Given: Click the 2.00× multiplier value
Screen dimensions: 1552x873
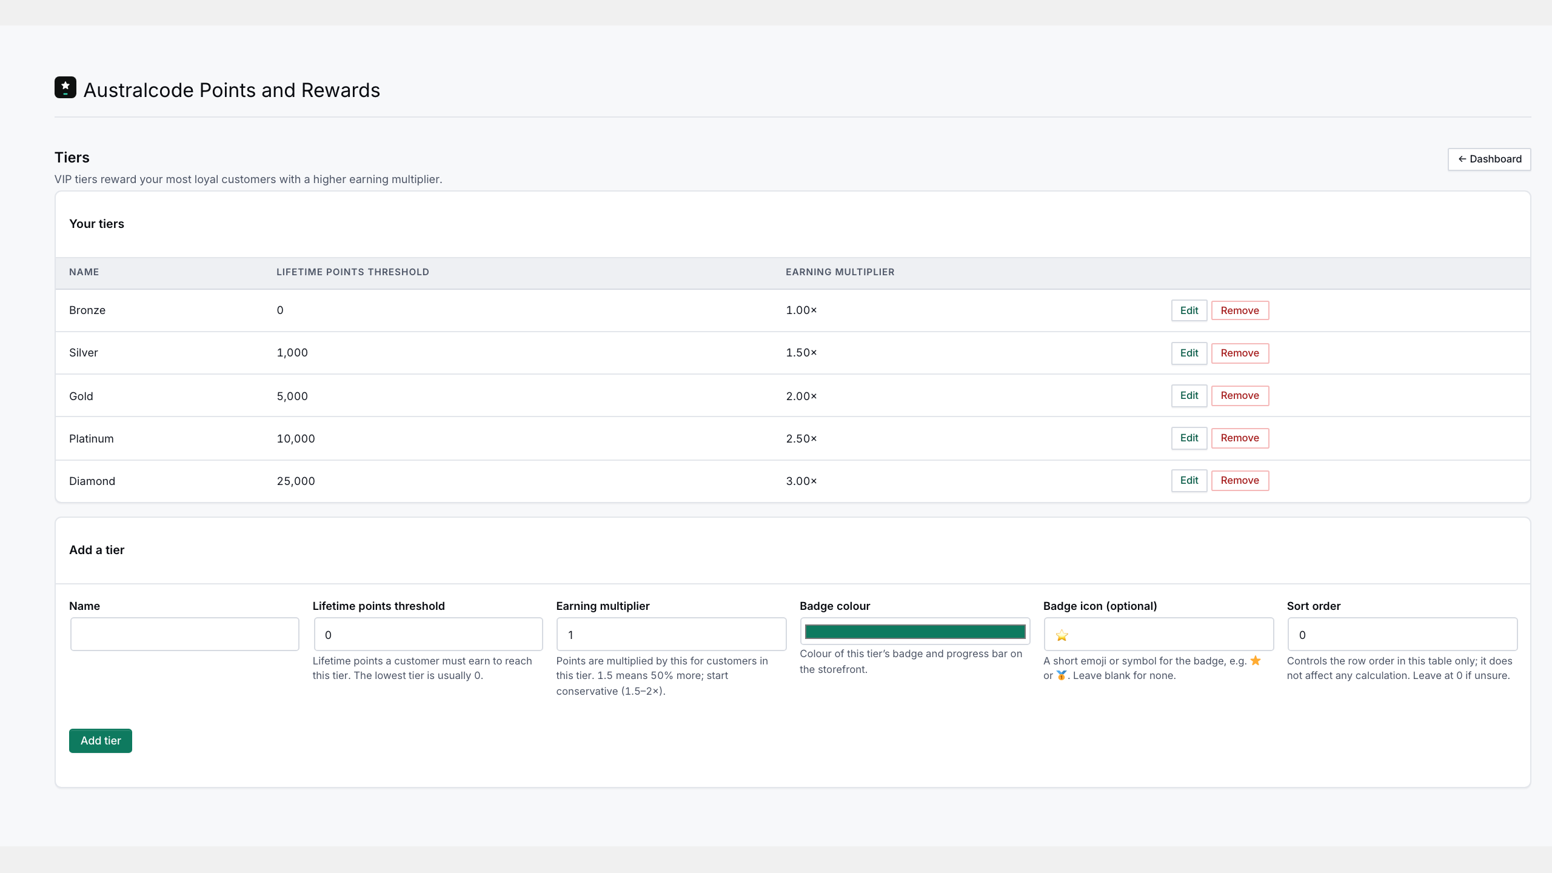Looking at the screenshot, I should tap(801, 396).
